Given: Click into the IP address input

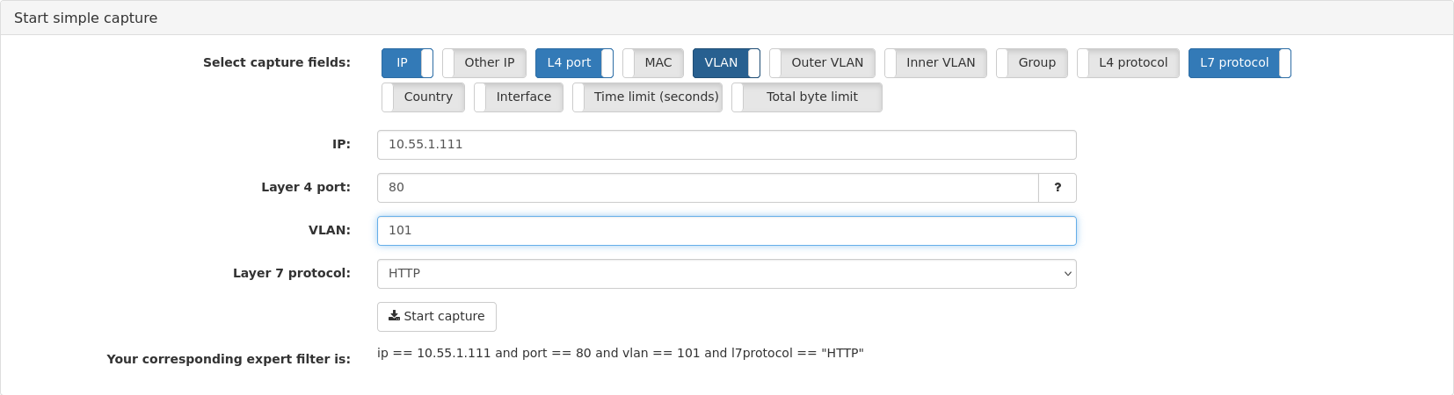Looking at the screenshot, I should coord(727,145).
